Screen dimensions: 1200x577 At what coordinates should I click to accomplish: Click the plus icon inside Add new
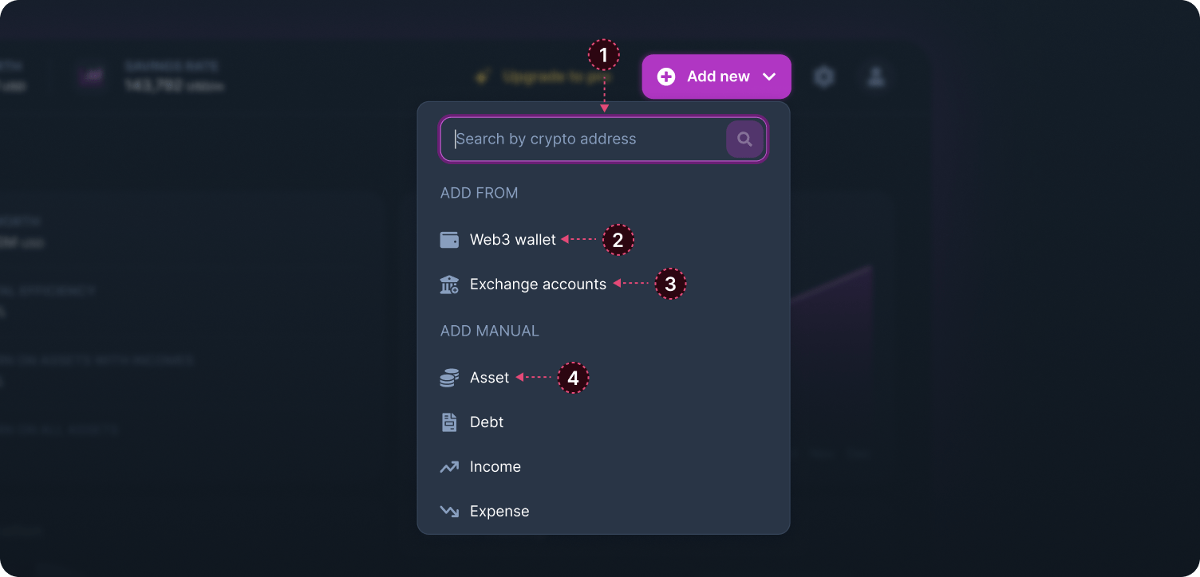coord(665,77)
